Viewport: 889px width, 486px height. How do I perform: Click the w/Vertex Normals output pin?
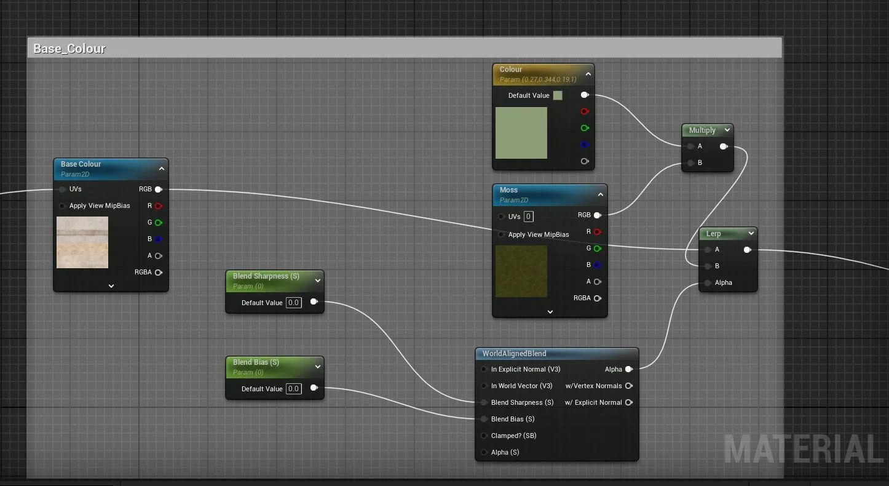tap(628, 386)
